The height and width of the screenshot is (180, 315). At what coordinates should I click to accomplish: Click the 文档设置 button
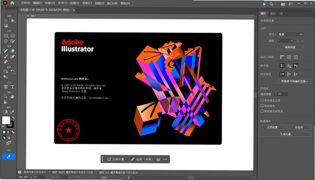click(x=272, y=127)
